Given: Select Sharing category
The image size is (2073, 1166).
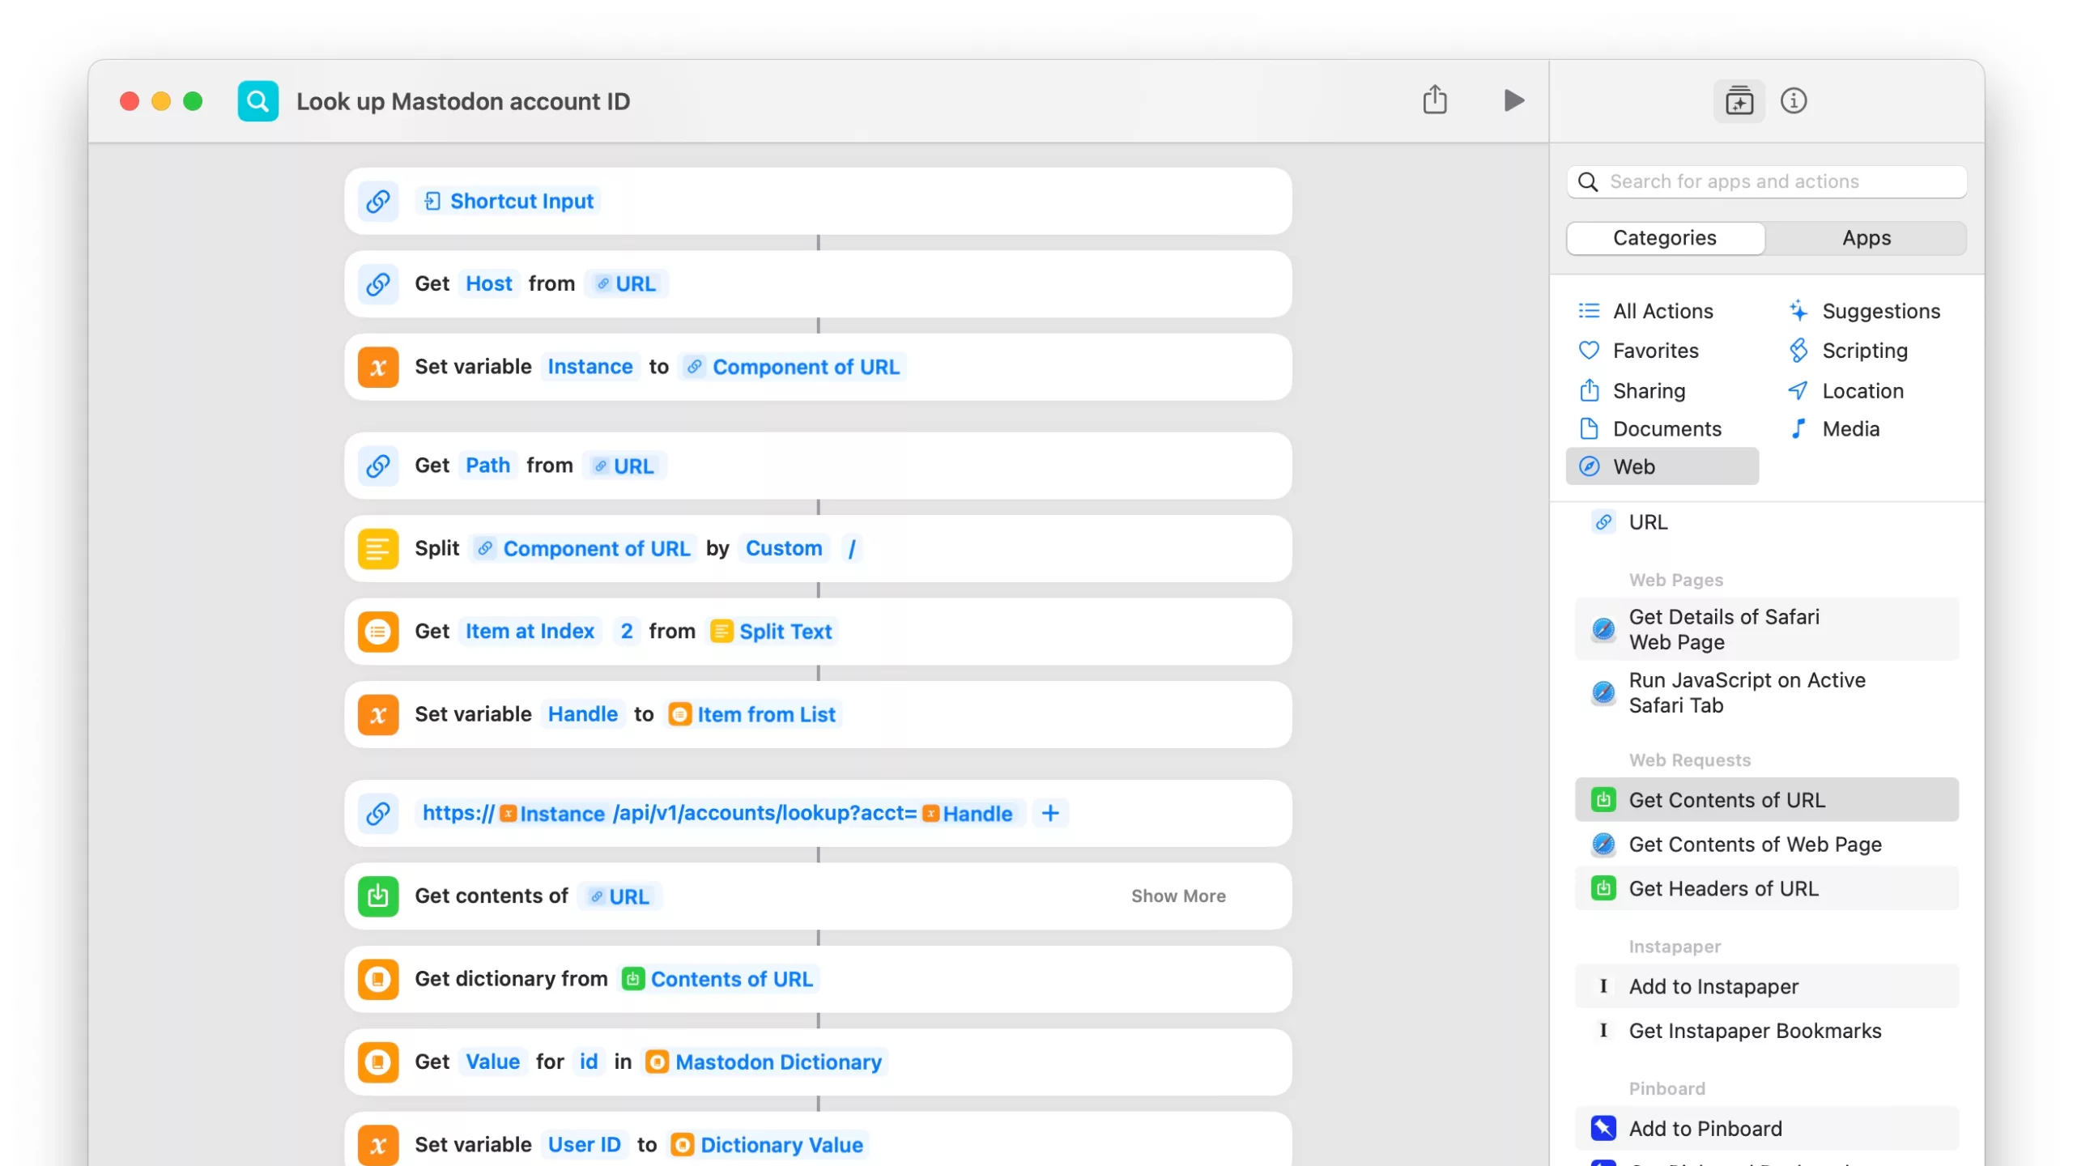Looking at the screenshot, I should point(1632,391).
